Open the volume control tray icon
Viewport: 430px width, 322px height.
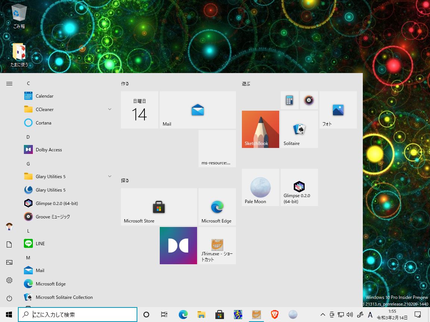pyautogui.click(x=350, y=315)
